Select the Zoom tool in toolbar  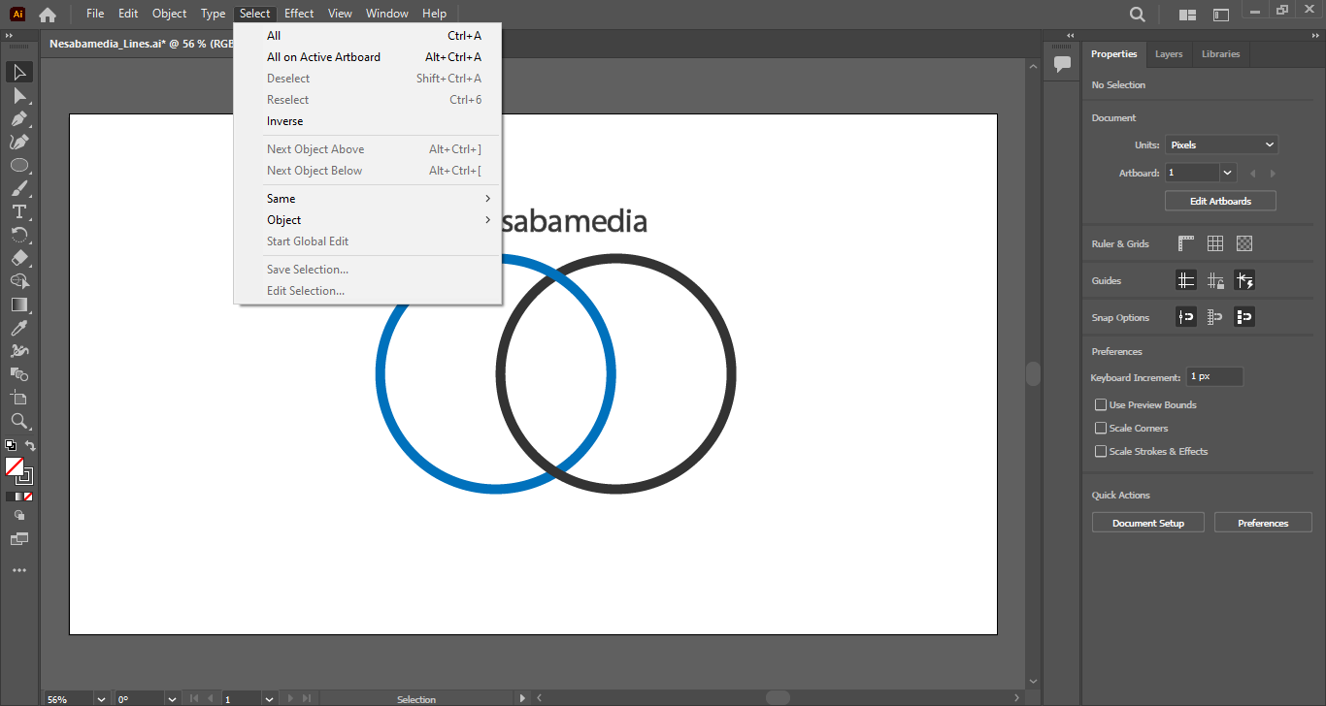coord(19,421)
